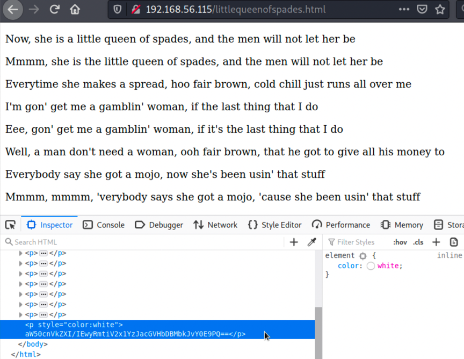Click the line 'Everytime she makes a spread'
Viewport: 464px width, 359px height.
click(208, 84)
